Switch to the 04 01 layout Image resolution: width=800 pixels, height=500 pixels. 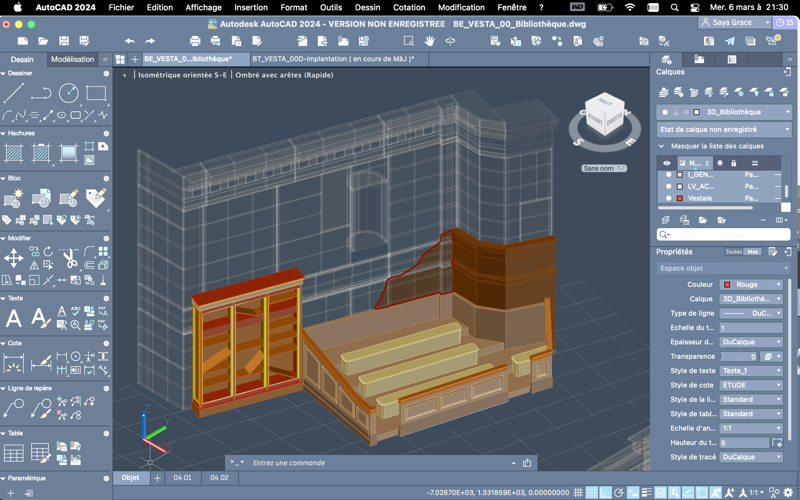(x=182, y=478)
